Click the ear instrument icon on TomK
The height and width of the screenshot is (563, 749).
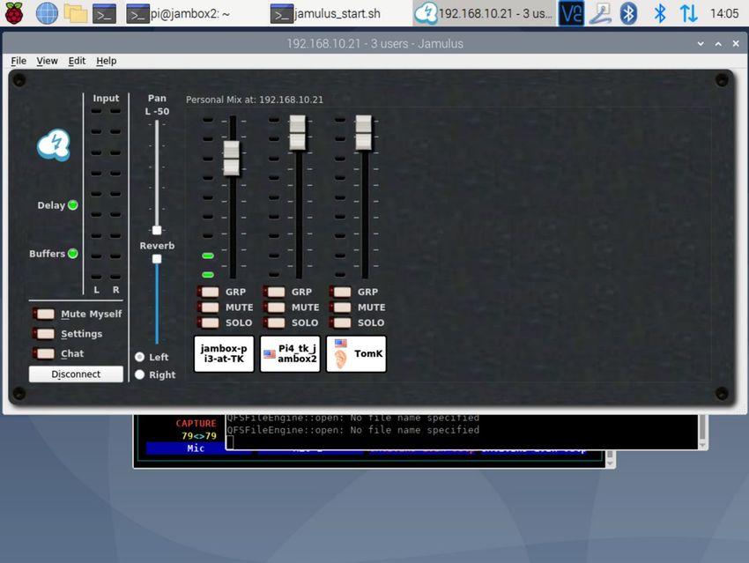tap(340, 359)
